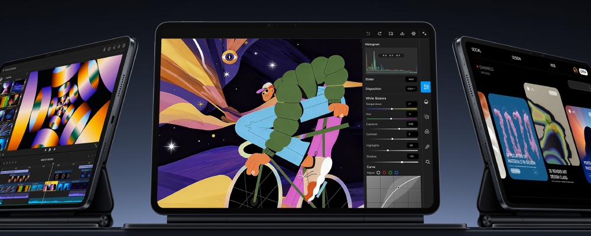Click the download icon in editor toolbar

402,34
